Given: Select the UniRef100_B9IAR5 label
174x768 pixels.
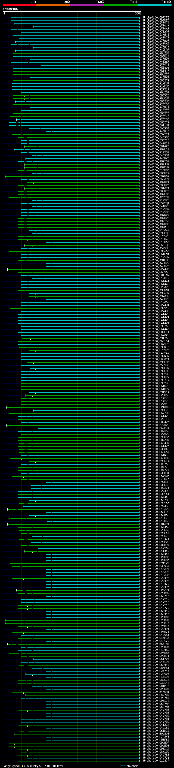Looking at the screenshot, I should pyautogui.click(x=156, y=146).
